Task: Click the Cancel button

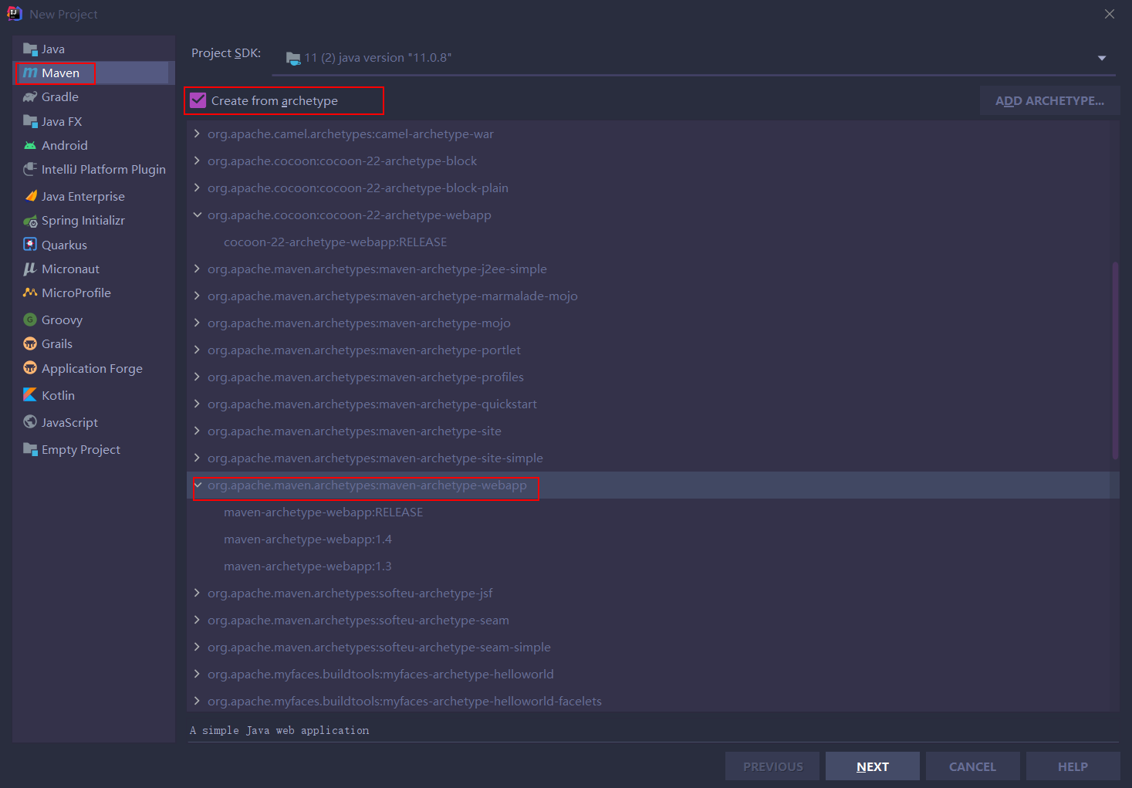Action: point(972,766)
